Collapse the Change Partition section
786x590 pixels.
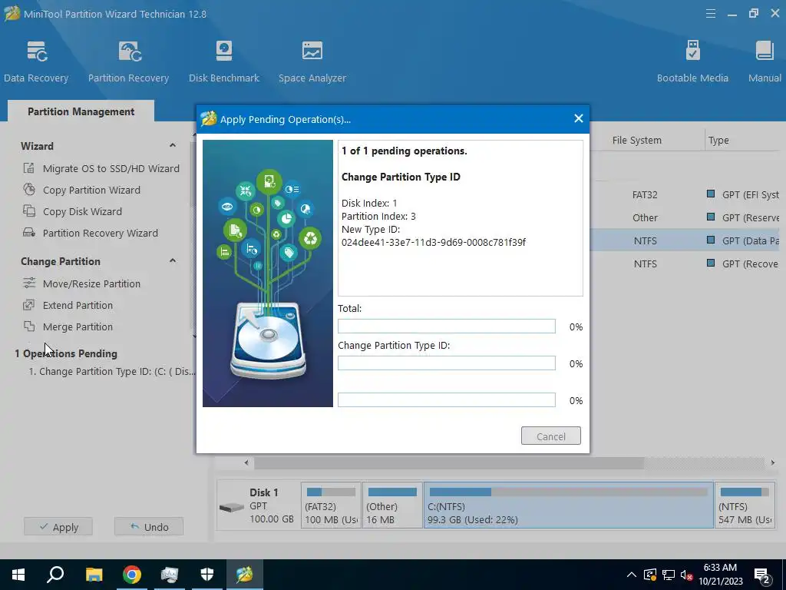tap(173, 261)
